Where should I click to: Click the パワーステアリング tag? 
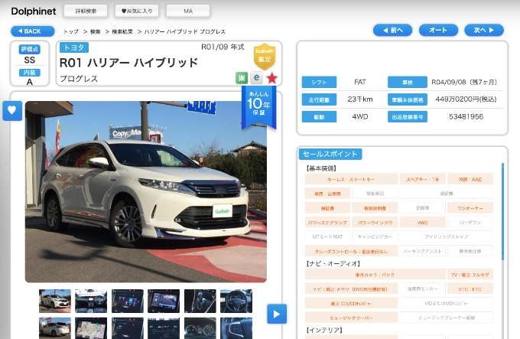click(x=327, y=222)
